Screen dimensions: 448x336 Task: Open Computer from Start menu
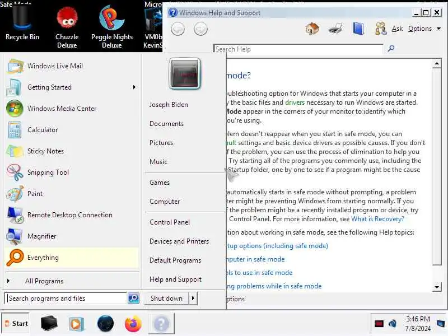(x=165, y=202)
